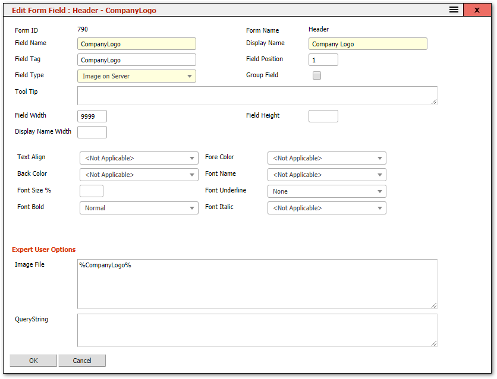Screen dimensions: 497x379
Task: Open the Font Name dropdown
Action: [326, 175]
